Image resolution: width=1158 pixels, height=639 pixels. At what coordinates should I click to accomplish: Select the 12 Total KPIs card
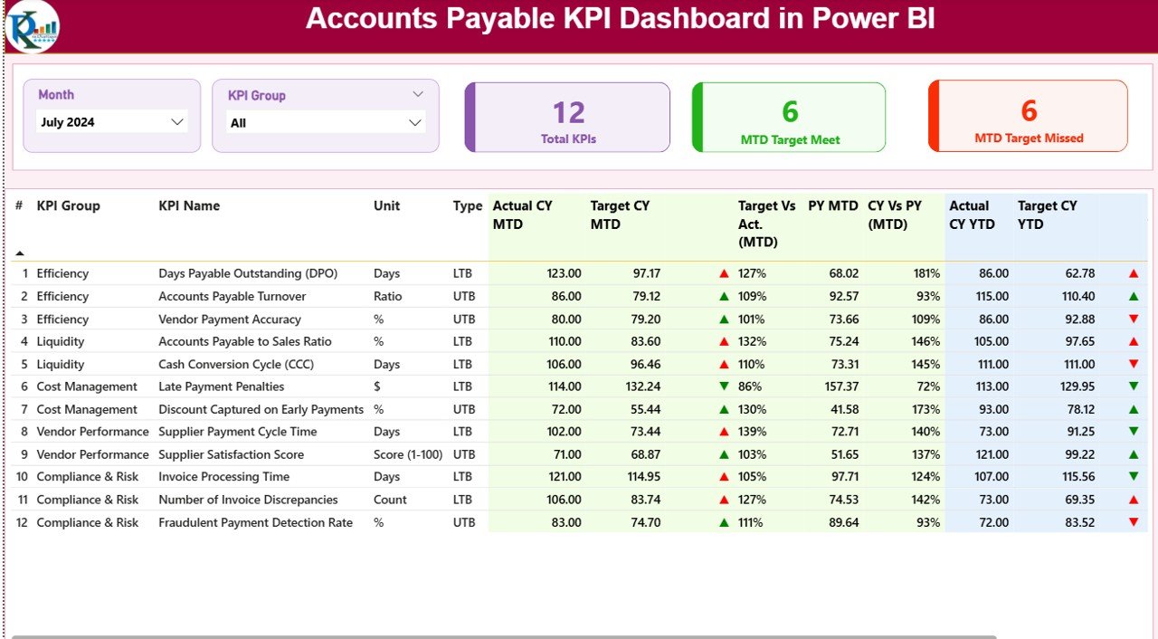[566, 117]
